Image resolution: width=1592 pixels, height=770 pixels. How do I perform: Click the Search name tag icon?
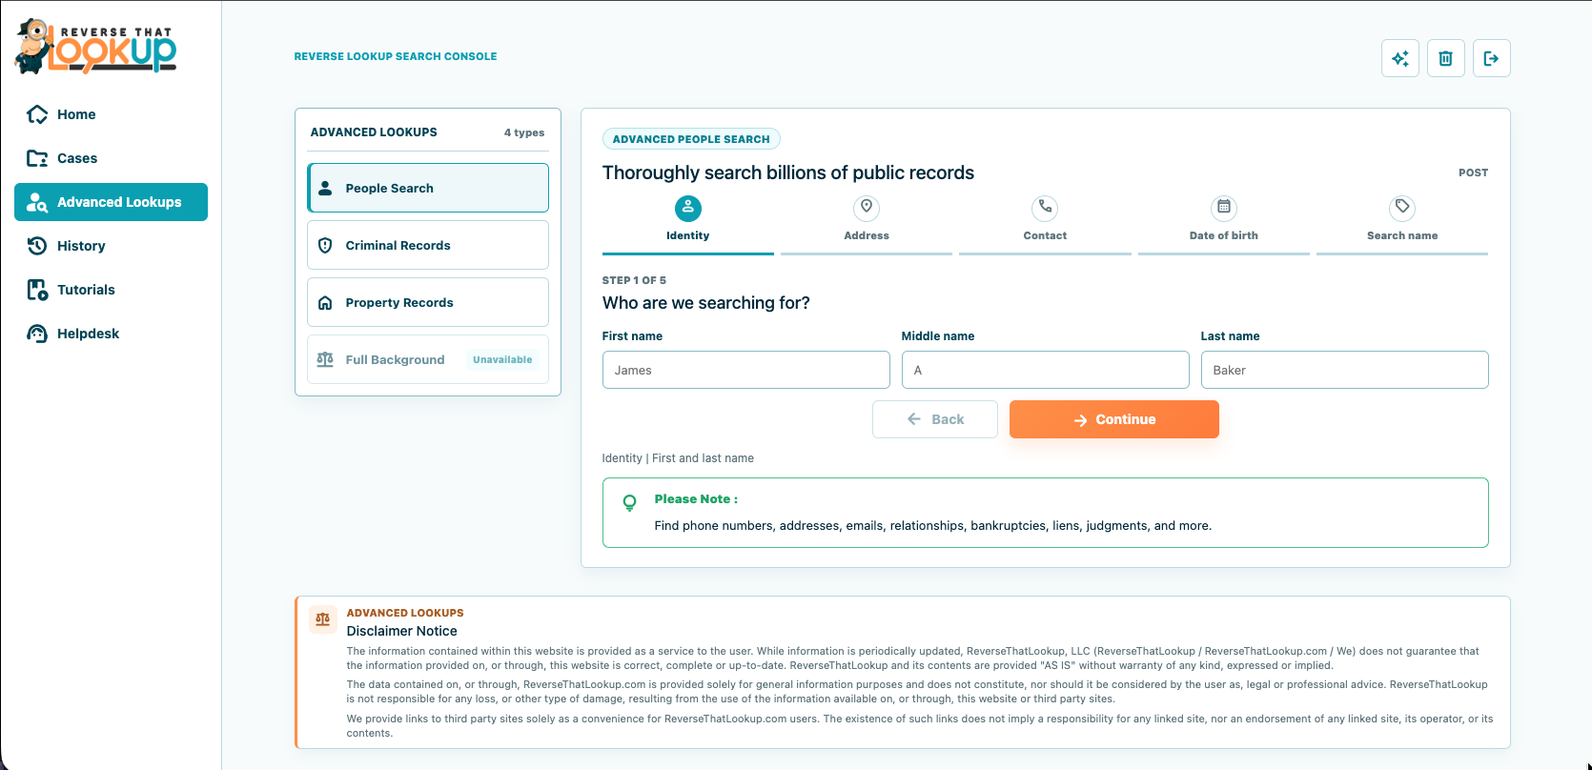click(x=1402, y=208)
